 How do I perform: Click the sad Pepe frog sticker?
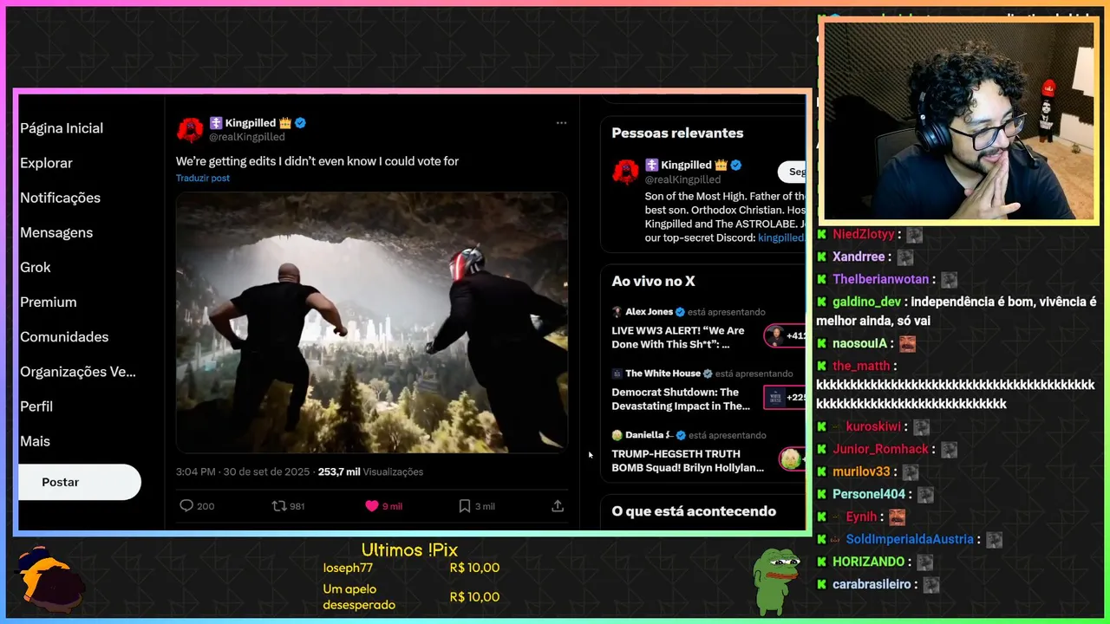[x=774, y=581]
